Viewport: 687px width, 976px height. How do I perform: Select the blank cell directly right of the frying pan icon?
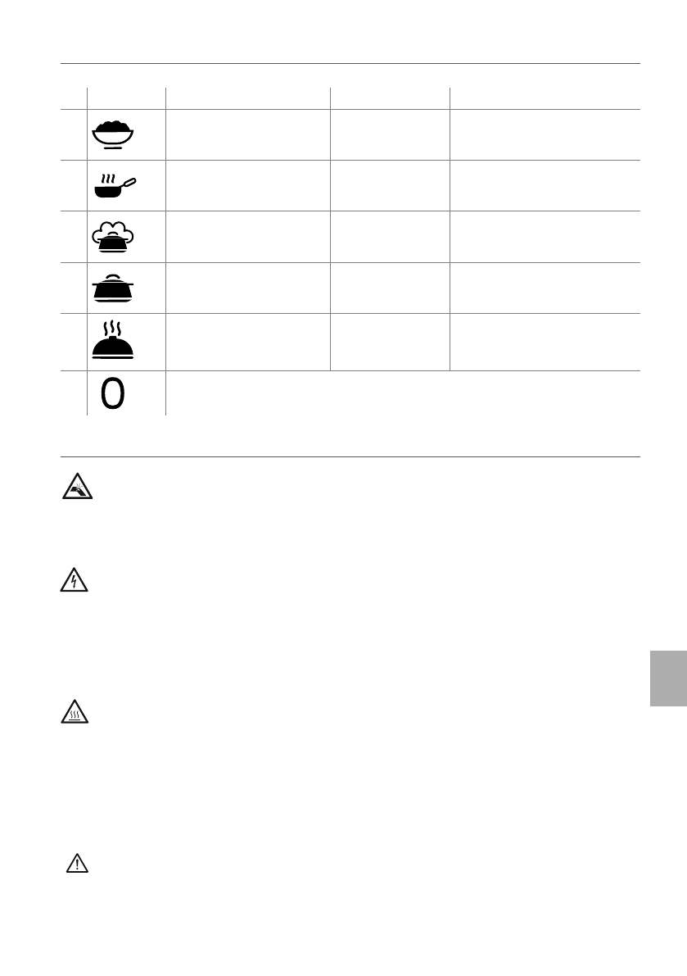247,186
